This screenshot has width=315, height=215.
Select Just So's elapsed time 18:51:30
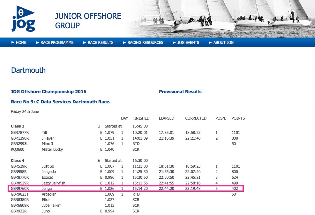click(x=166, y=166)
